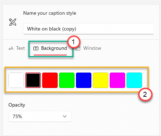
Task: Click the Window tab square icon
Action: (78, 48)
